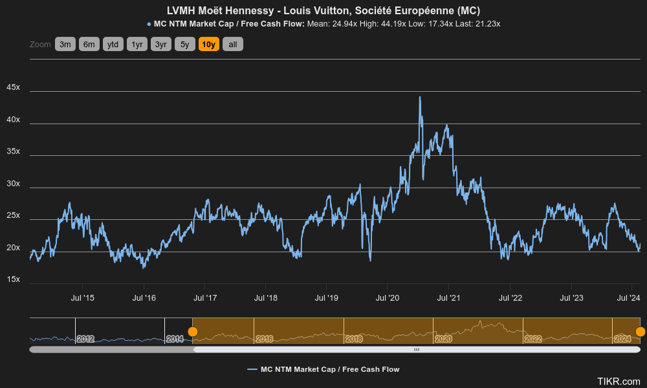Click the 45x y-axis gridline label

(13, 87)
